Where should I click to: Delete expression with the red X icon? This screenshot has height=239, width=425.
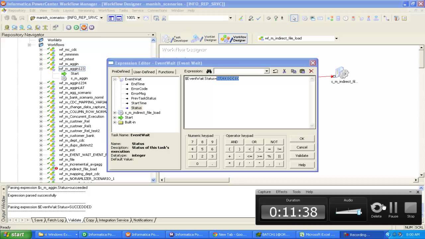point(311,71)
